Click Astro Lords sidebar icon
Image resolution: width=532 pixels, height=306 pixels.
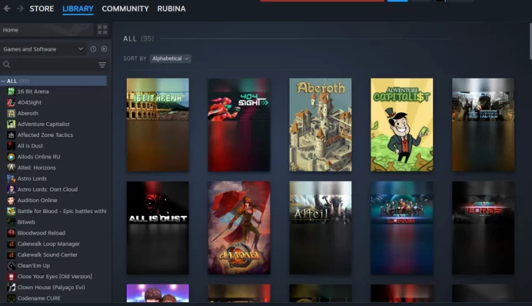[12, 178]
